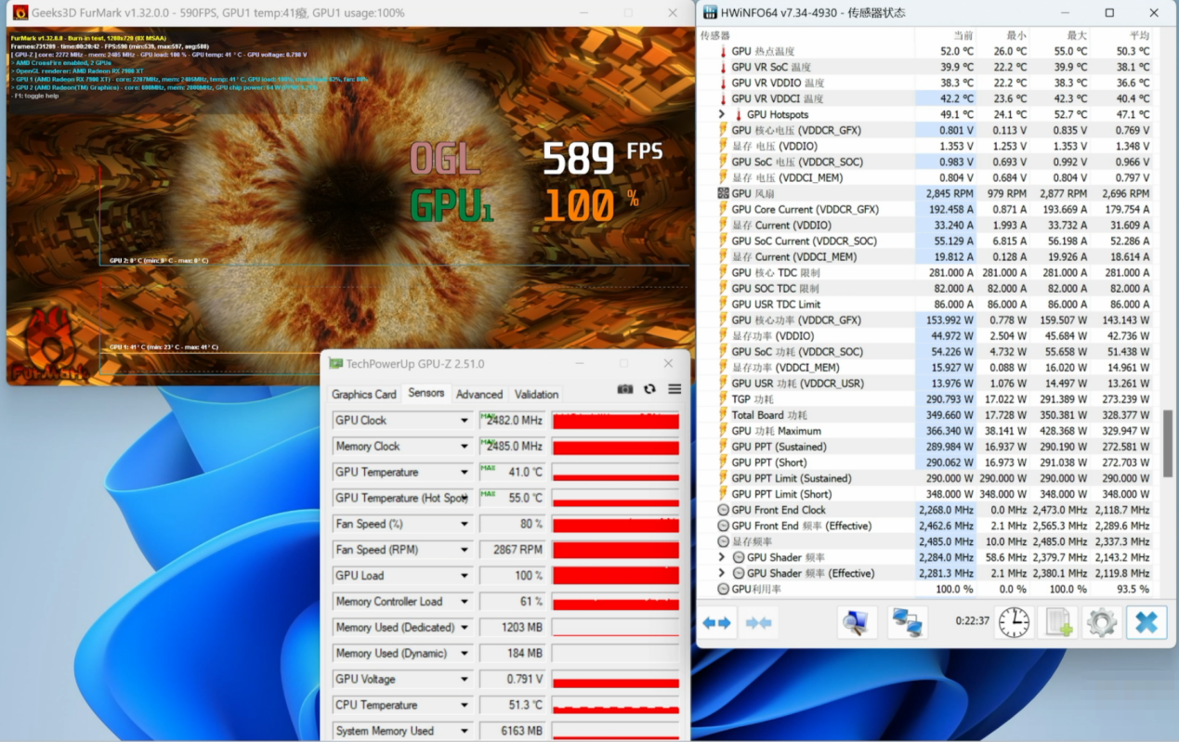This screenshot has height=742, width=1179.
Task: Click the HWiNFO collapse columns arrows icon
Action: 759,622
